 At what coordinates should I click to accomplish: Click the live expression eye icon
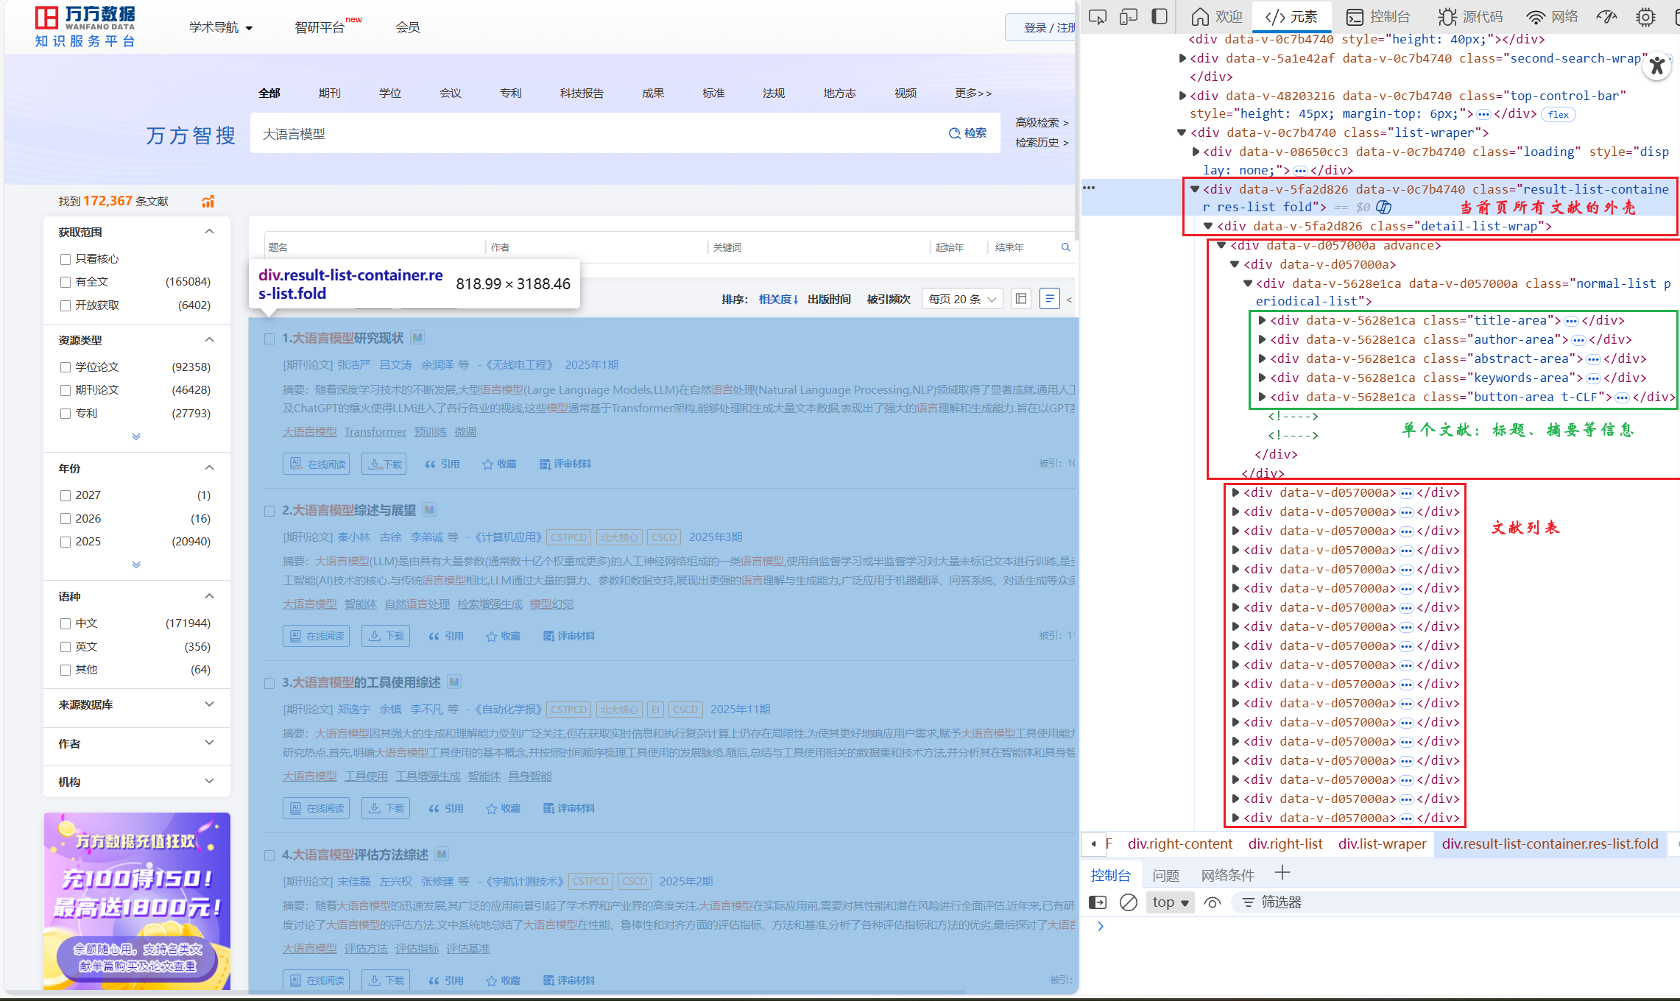1212,902
